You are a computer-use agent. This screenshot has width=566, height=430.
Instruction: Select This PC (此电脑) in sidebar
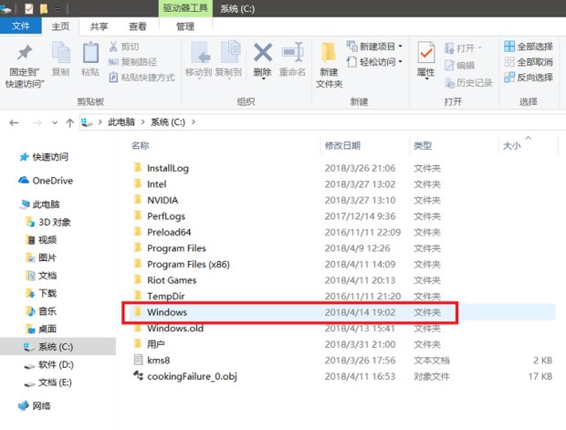(x=39, y=205)
